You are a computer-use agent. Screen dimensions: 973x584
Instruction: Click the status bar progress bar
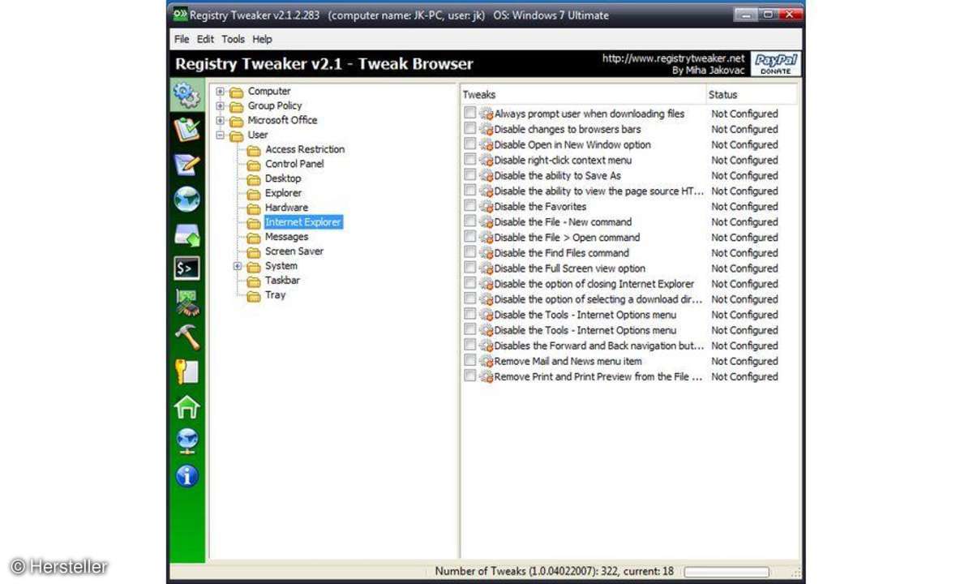click(x=727, y=572)
